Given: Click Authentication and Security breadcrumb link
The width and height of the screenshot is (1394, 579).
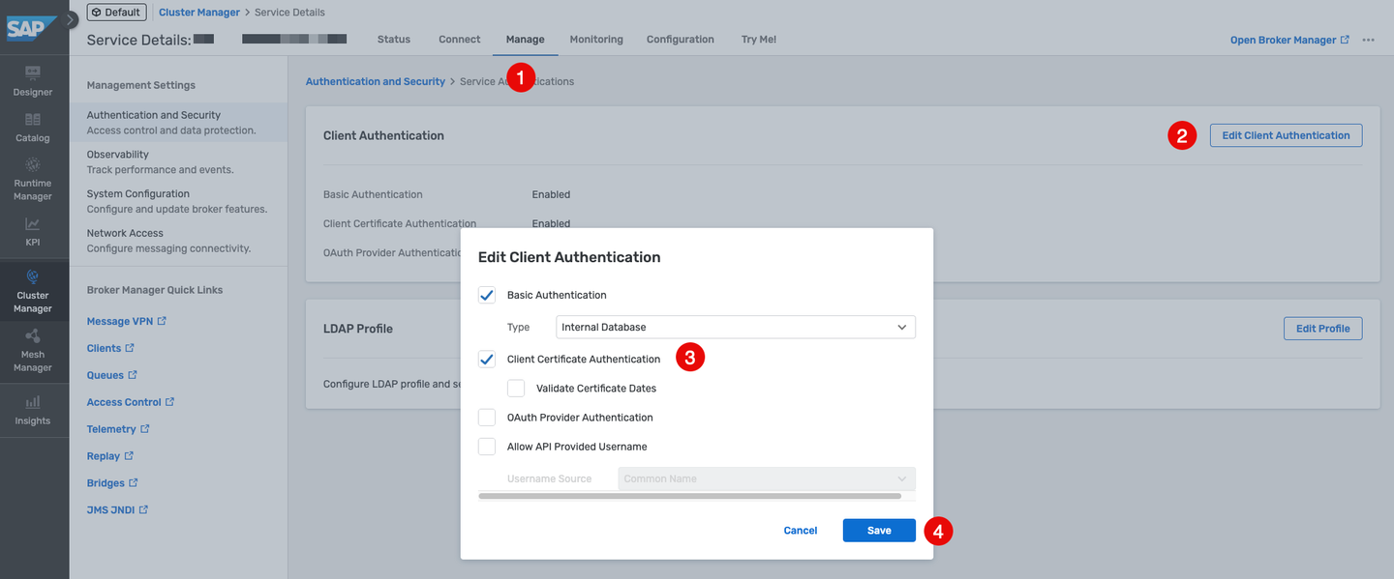Looking at the screenshot, I should [x=376, y=81].
